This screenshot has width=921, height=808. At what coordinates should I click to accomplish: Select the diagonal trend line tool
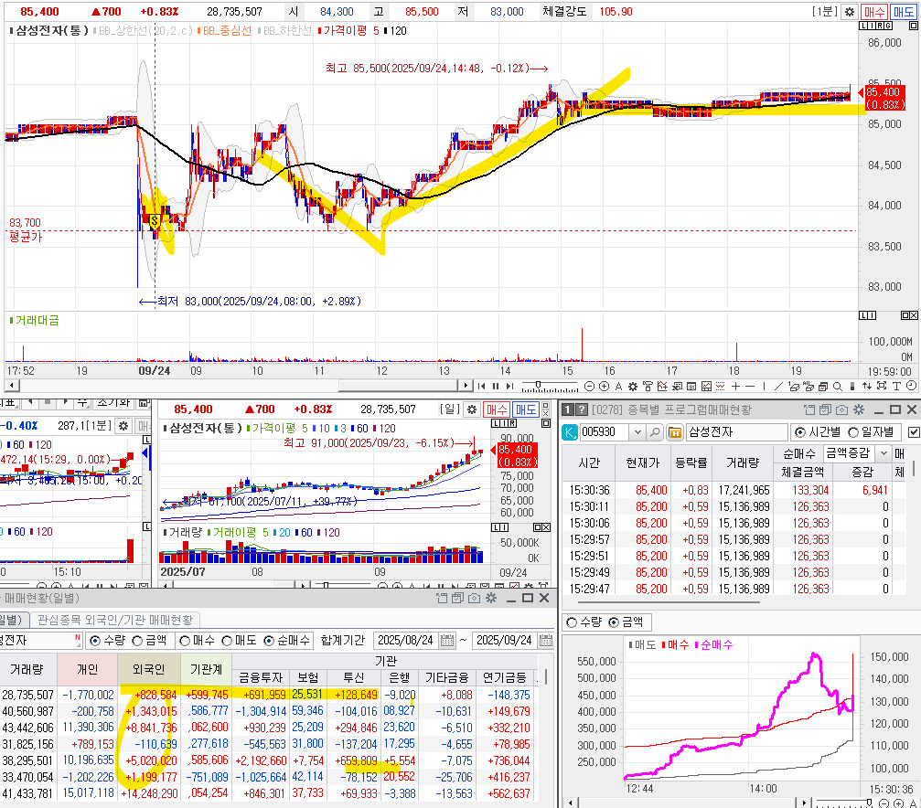[778, 386]
